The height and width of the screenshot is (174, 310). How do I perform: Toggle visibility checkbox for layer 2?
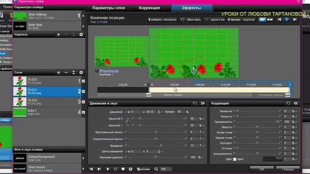tap(83, 91)
